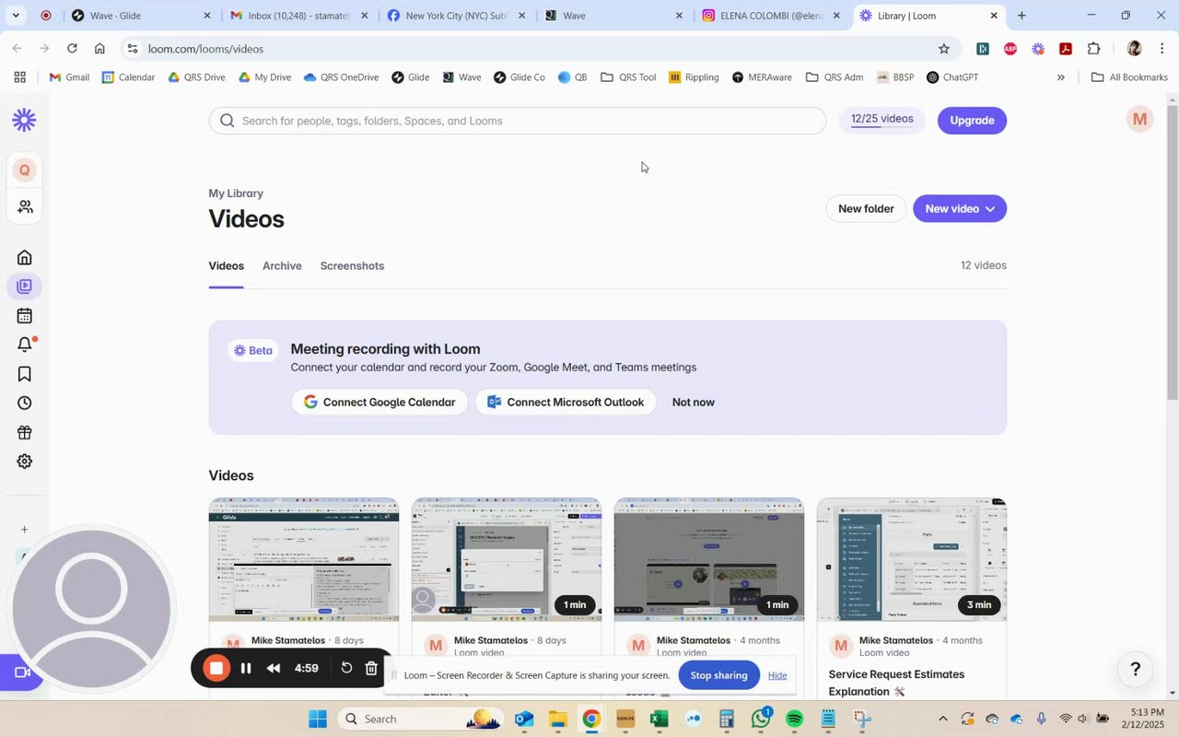Image resolution: width=1179 pixels, height=737 pixels.
Task: Open Excel from the taskbar
Action: (x=659, y=719)
